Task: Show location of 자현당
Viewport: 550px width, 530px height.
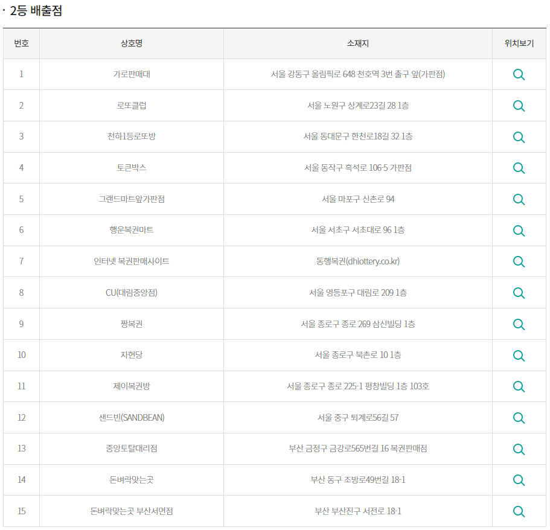Action: pos(519,356)
